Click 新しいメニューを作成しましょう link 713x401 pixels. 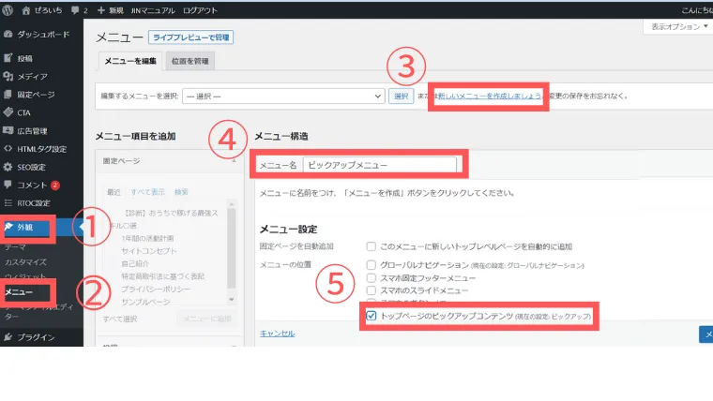point(490,96)
